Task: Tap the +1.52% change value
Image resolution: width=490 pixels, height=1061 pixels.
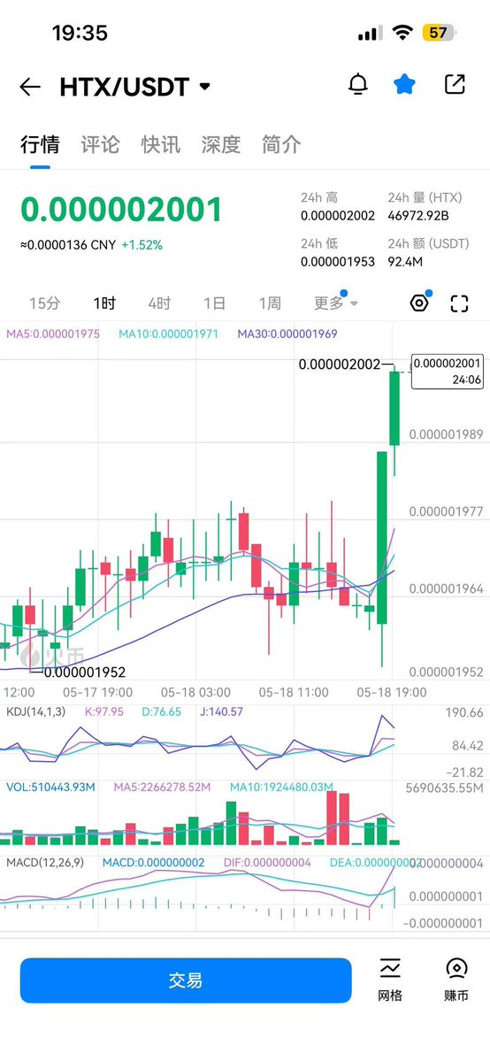Action: [x=142, y=245]
